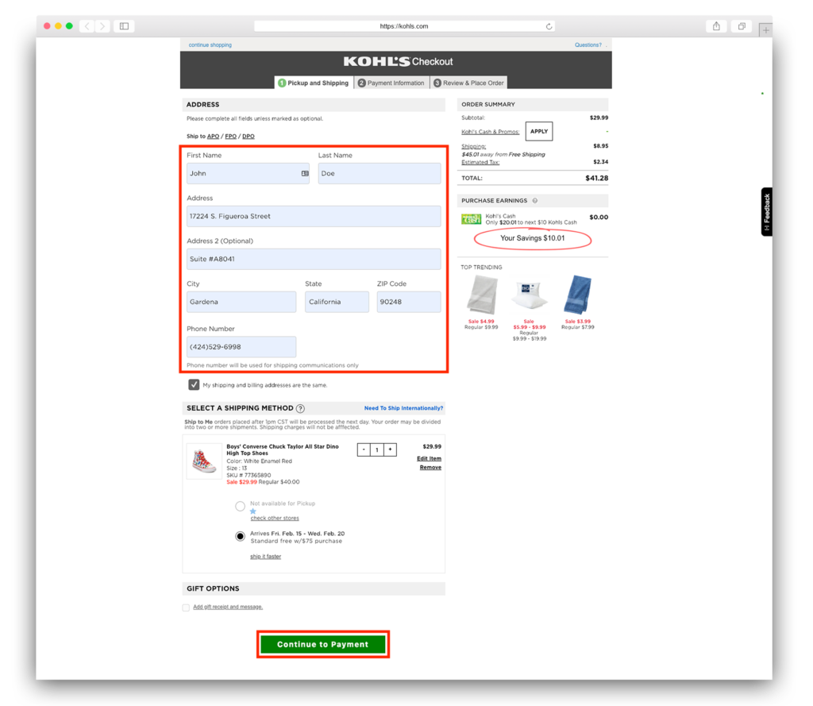Click the order TOTAL amount $41.28
The image size is (813, 706).
[597, 178]
